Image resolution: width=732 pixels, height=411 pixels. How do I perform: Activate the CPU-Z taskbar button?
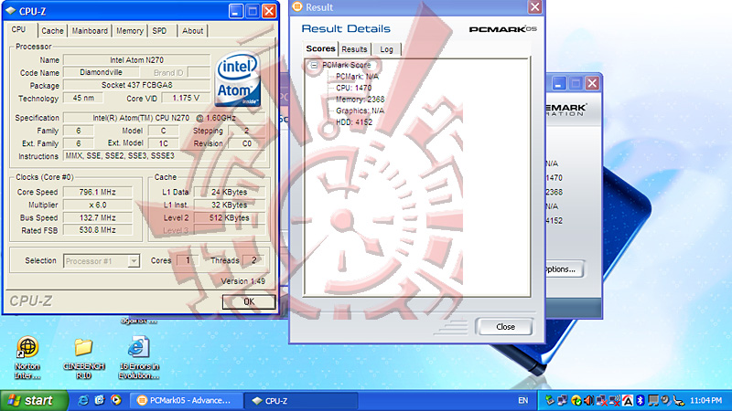point(301,401)
